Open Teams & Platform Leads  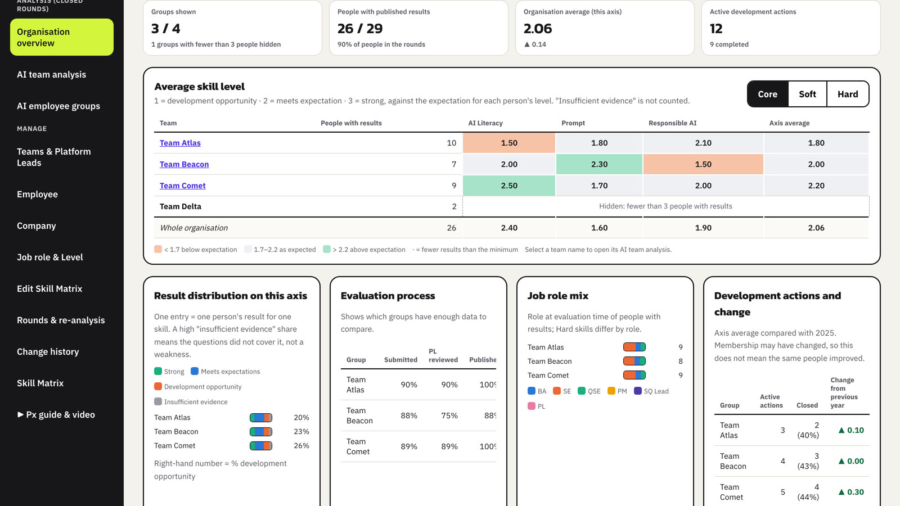62,157
